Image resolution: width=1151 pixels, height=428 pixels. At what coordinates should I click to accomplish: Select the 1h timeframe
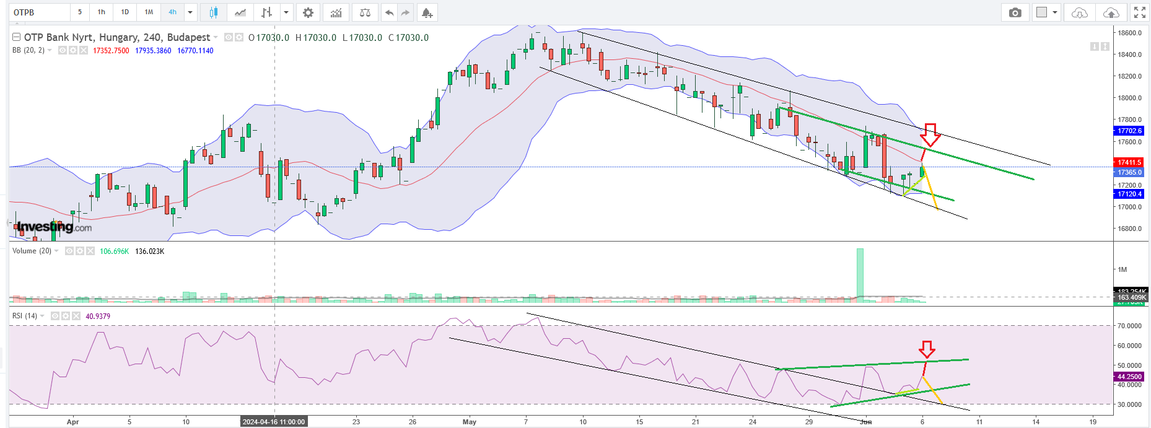pyautogui.click(x=102, y=12)
